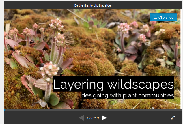This screenshot has height=124, width=183.
Task: Click the '1 of 119' slide counter
Action: click(x=93, y=118)
